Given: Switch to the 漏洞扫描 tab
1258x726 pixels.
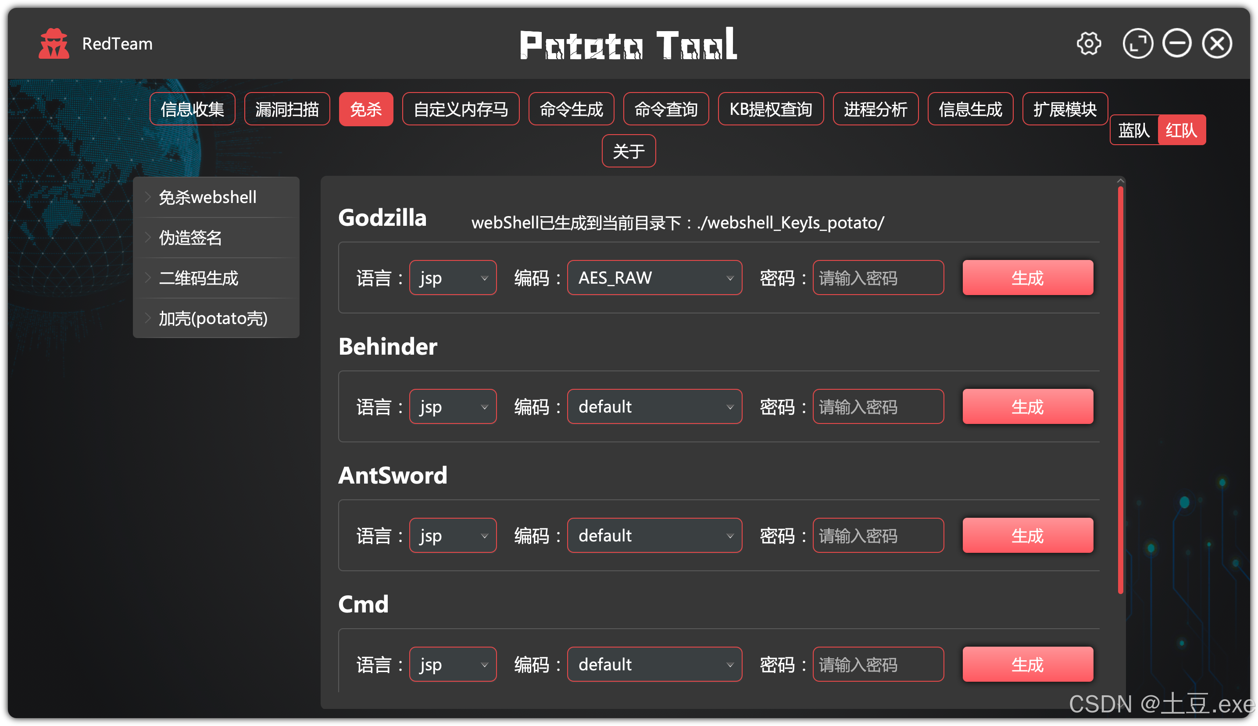Looking at the screenshot, I should point(287,109).
